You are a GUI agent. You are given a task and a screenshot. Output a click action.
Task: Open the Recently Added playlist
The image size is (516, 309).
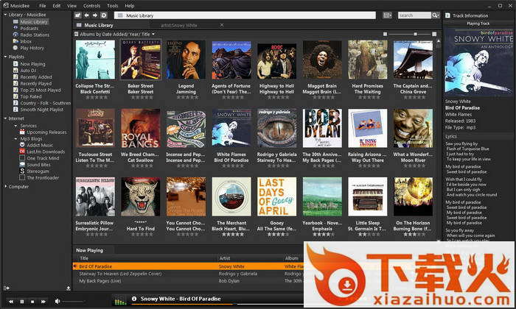(x=36, y=77)
